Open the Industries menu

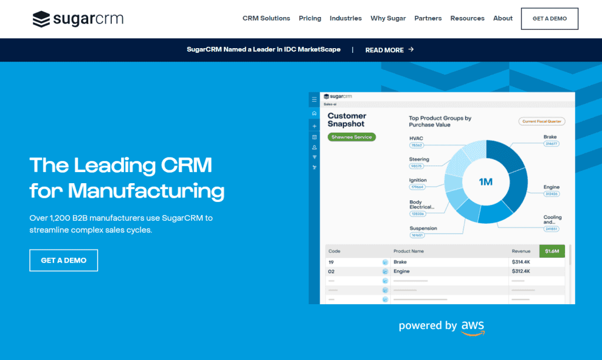click(346, 18)
